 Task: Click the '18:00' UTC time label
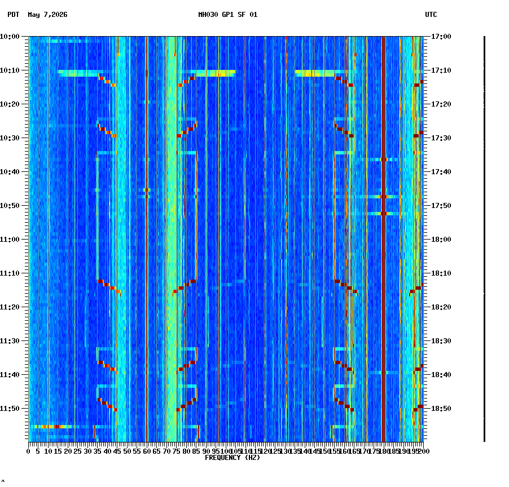click(441, 240)
